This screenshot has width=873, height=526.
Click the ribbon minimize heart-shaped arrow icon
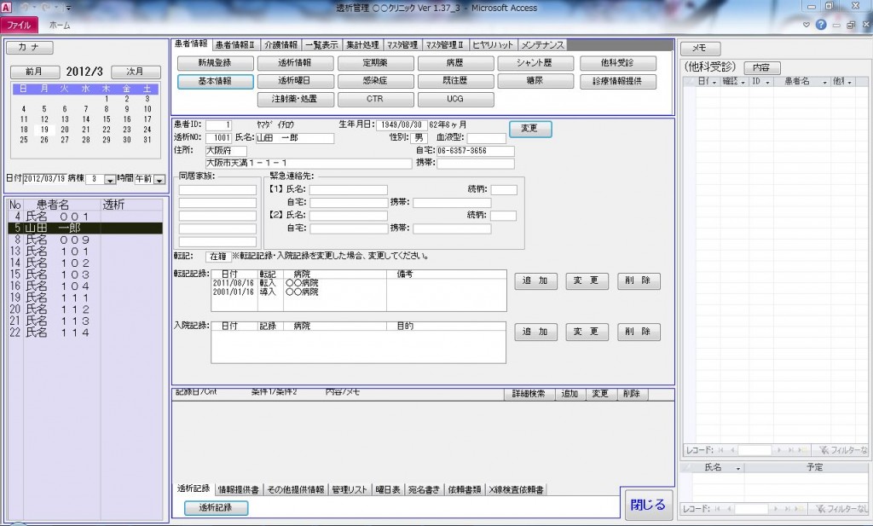tap(806, 26)
